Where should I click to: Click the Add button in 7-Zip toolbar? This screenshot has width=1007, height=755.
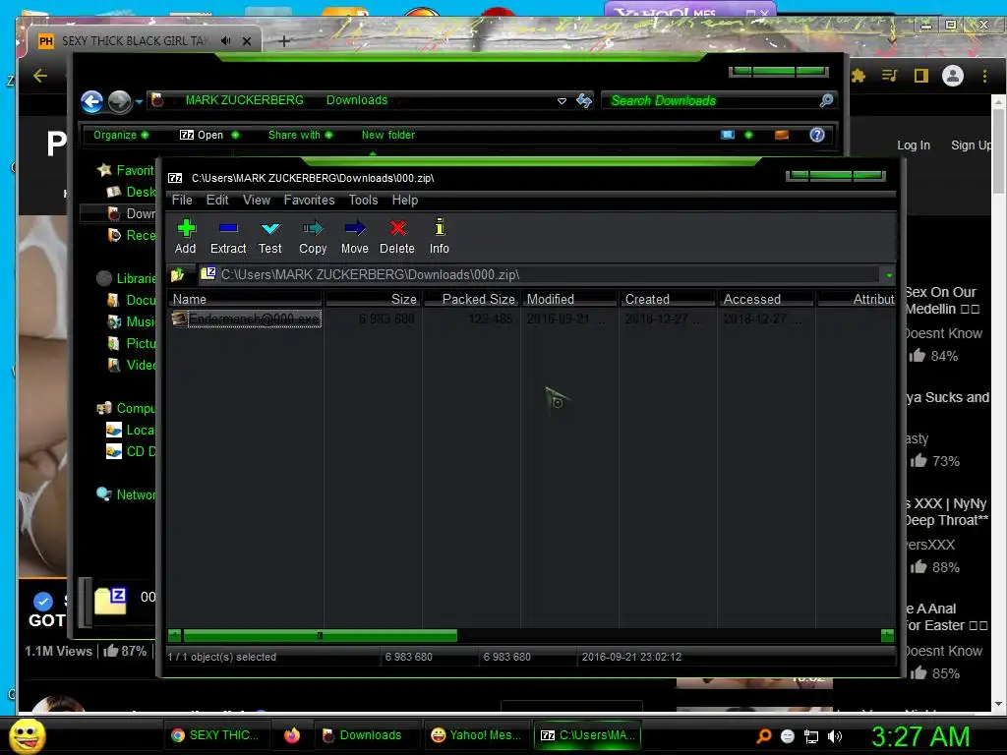click(x=186, y=237)
